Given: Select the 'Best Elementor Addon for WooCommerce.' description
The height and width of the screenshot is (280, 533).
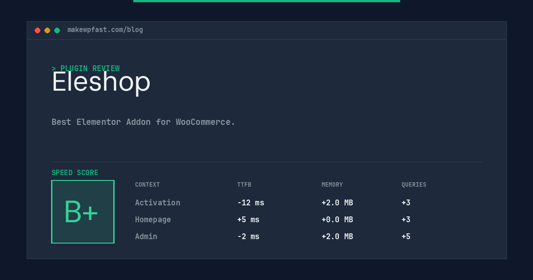Looking at the screenshot, I should coord(143,122).
